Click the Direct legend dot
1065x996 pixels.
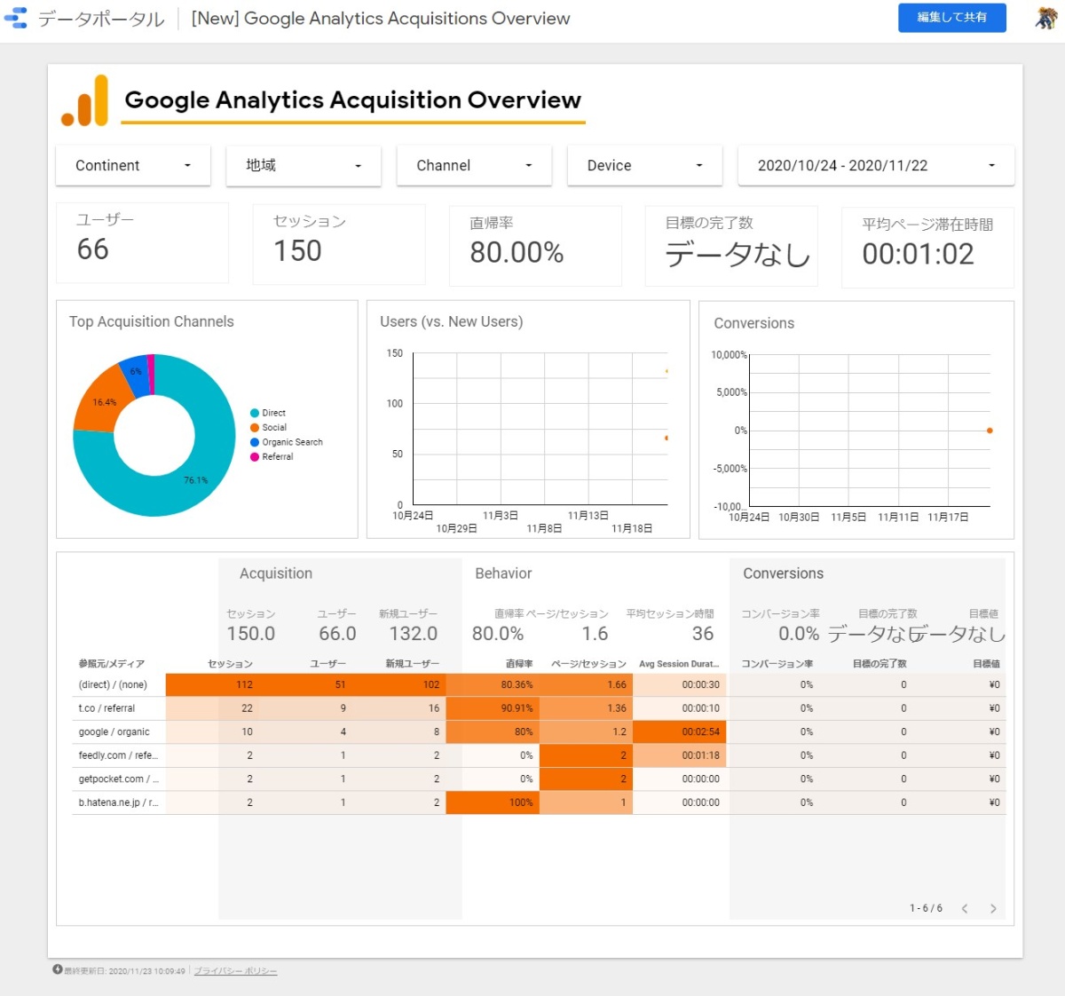click(255, 413)
